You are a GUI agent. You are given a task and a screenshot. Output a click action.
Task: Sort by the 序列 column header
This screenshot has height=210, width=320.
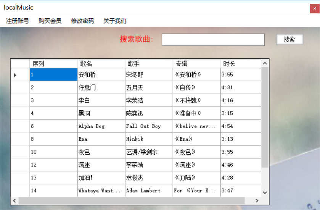coord(54,63)
